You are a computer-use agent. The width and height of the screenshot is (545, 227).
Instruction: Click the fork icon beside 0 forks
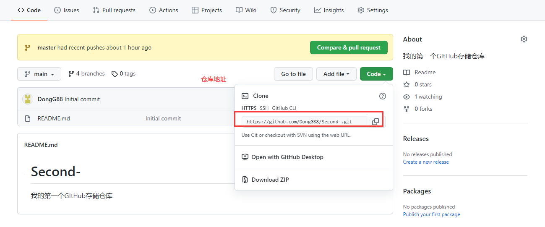tap(406, 109)
